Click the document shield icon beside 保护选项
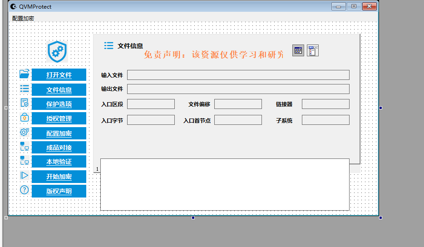Viewport: 424px width, 247px height. tap(25, 103)
